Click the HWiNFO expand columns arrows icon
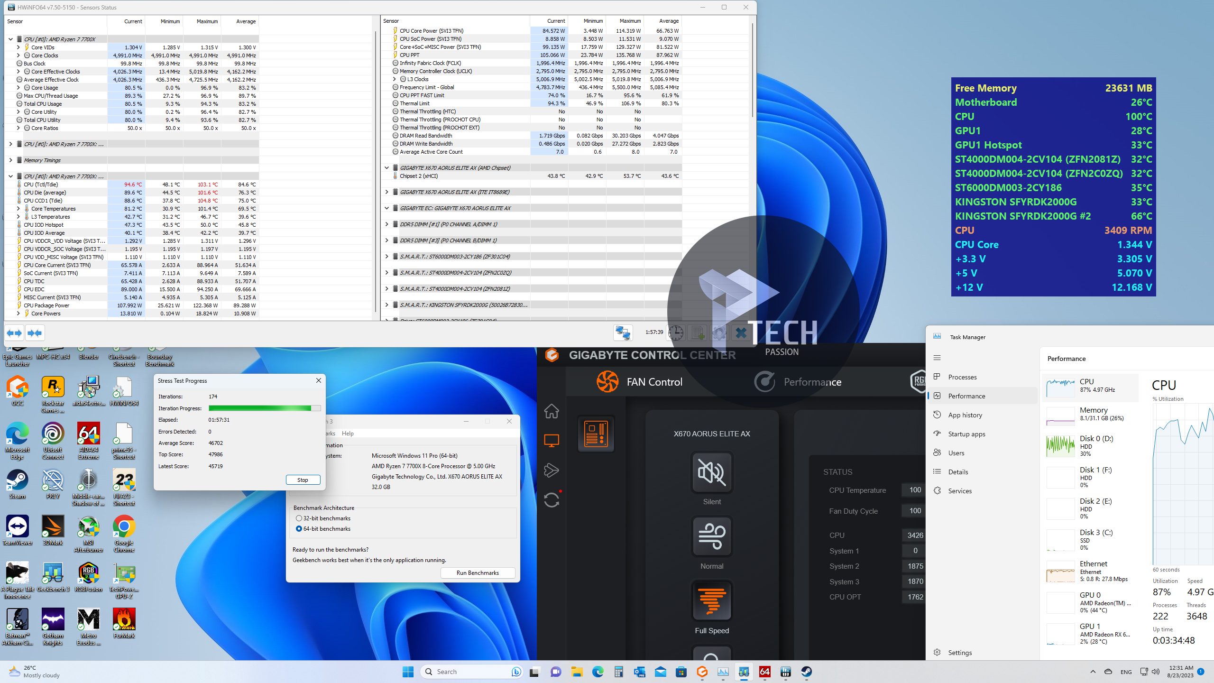Screen dimensions: 1214x683 click(x=14, y=333)
